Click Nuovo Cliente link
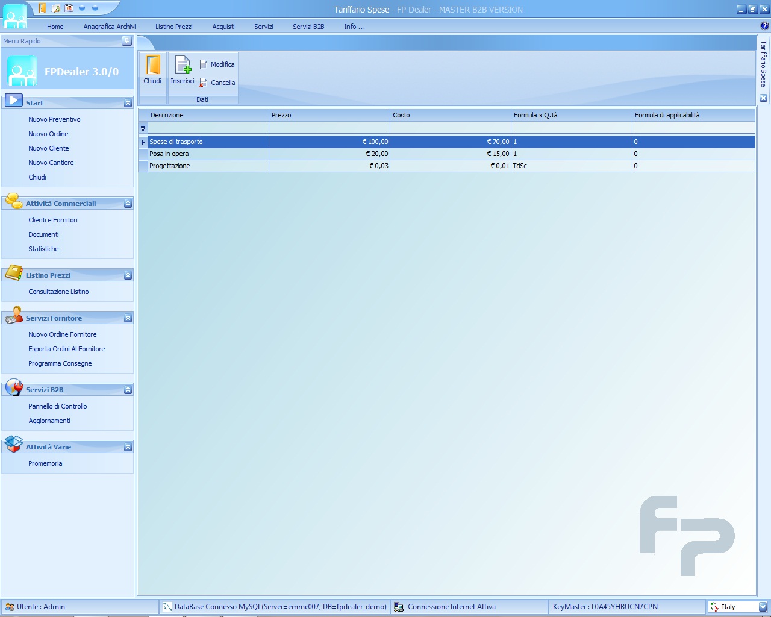 coord(49,148)
